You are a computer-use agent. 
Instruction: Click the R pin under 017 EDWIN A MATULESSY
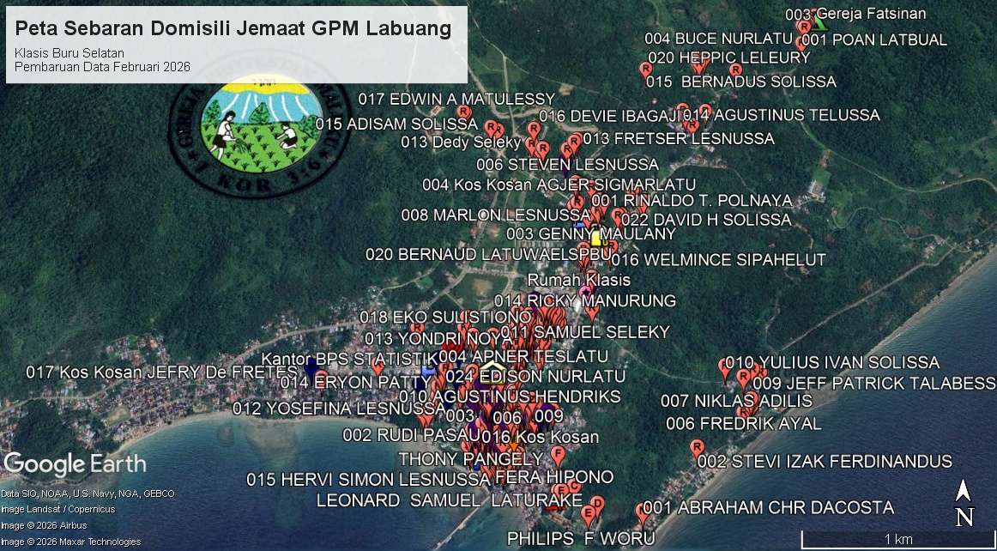463,112
